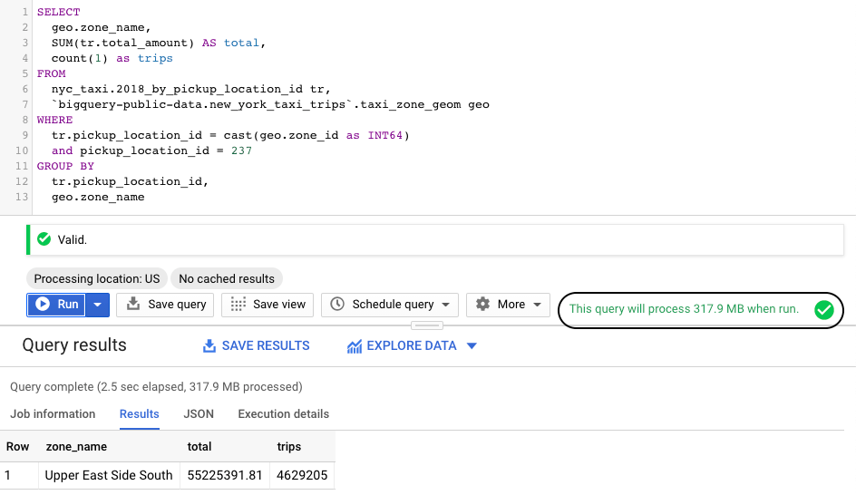Click the INT64 type in cast expression
The height and width of the screenshot is (495, 856).
[x=384, y=135]
